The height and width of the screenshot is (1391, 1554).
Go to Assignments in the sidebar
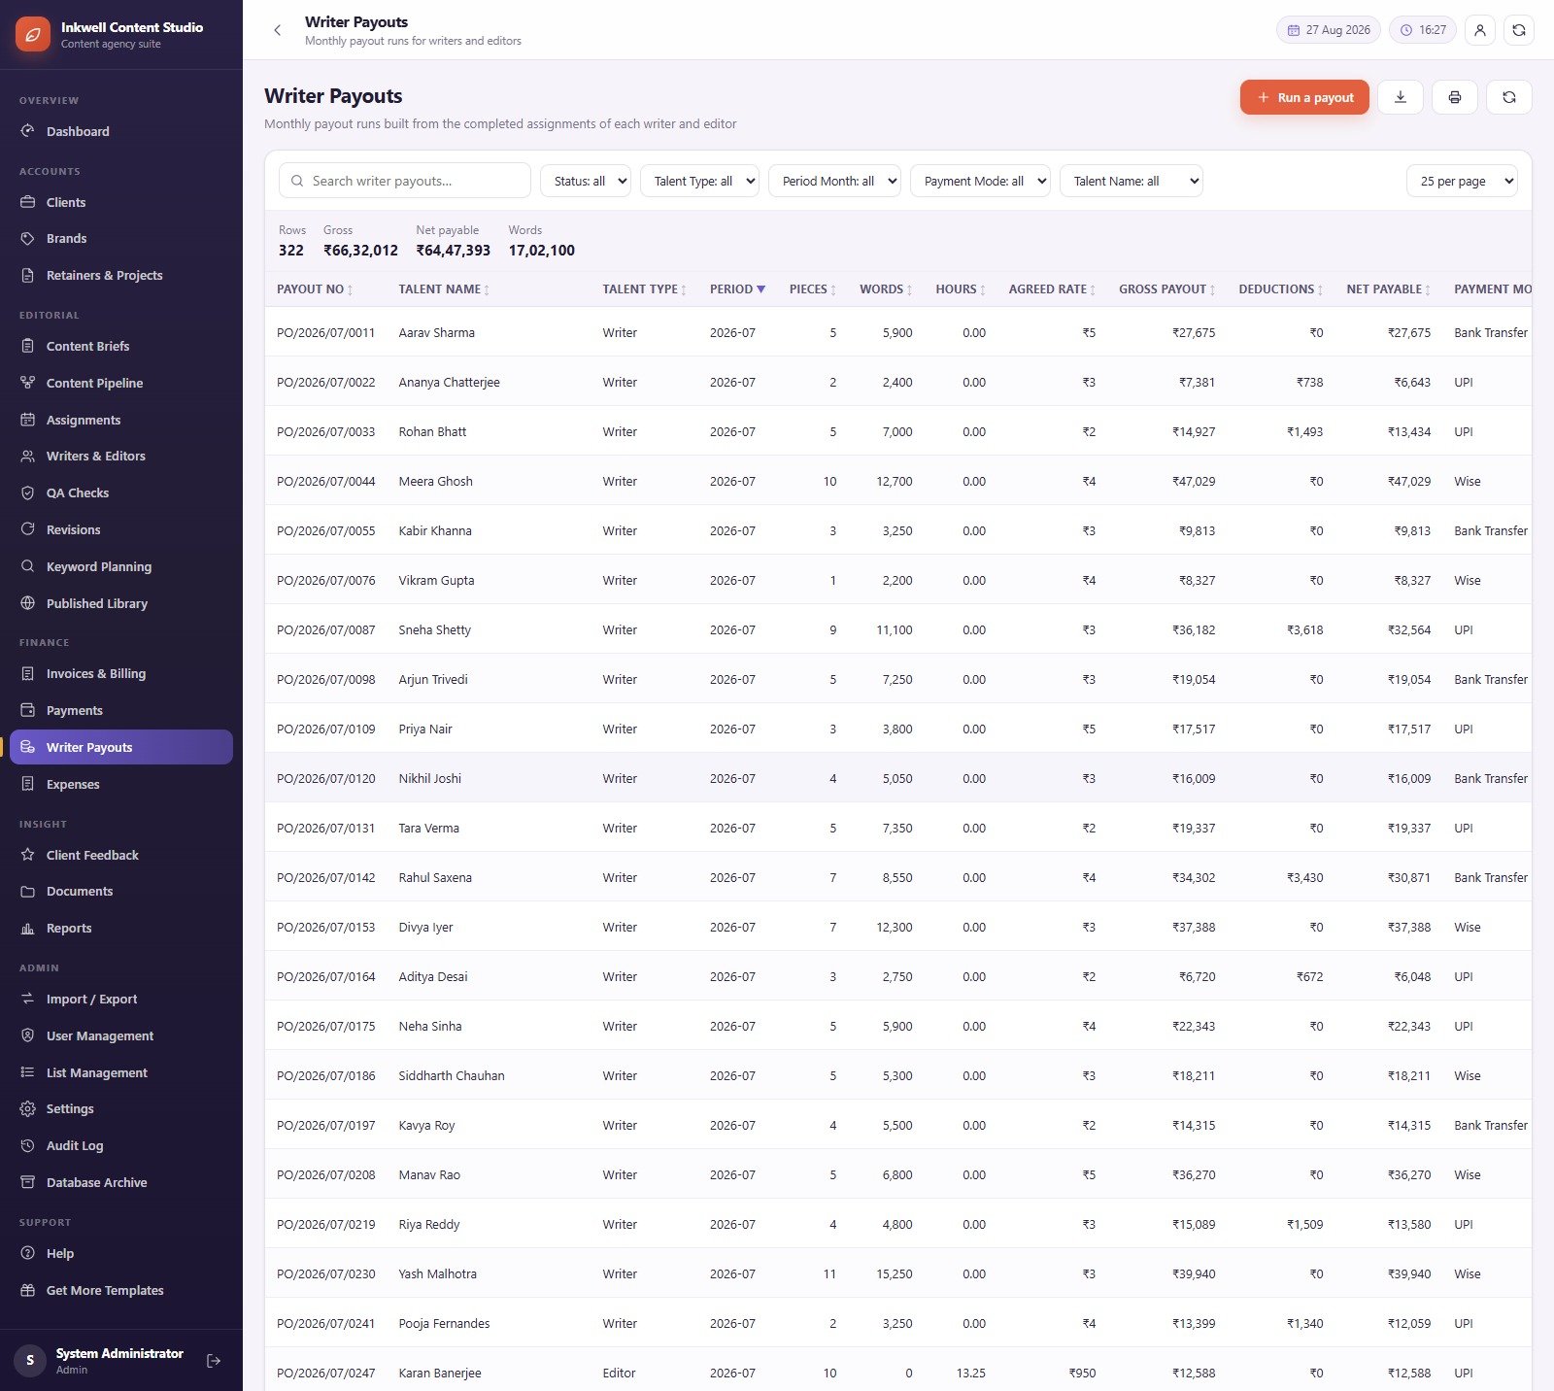tap(121, 420)
